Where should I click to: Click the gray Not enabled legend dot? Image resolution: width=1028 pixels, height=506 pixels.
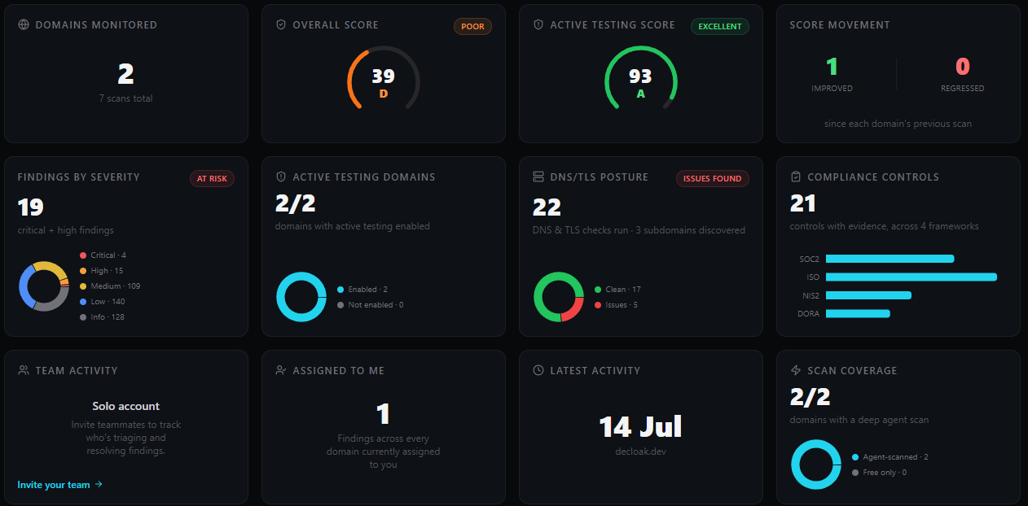(x=340, y=305)
